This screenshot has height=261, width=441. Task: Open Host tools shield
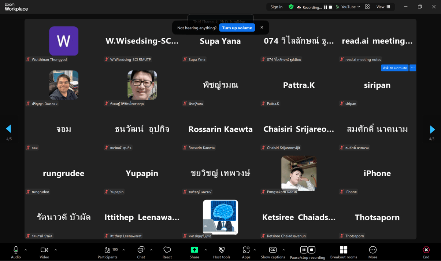pos(222,252)
